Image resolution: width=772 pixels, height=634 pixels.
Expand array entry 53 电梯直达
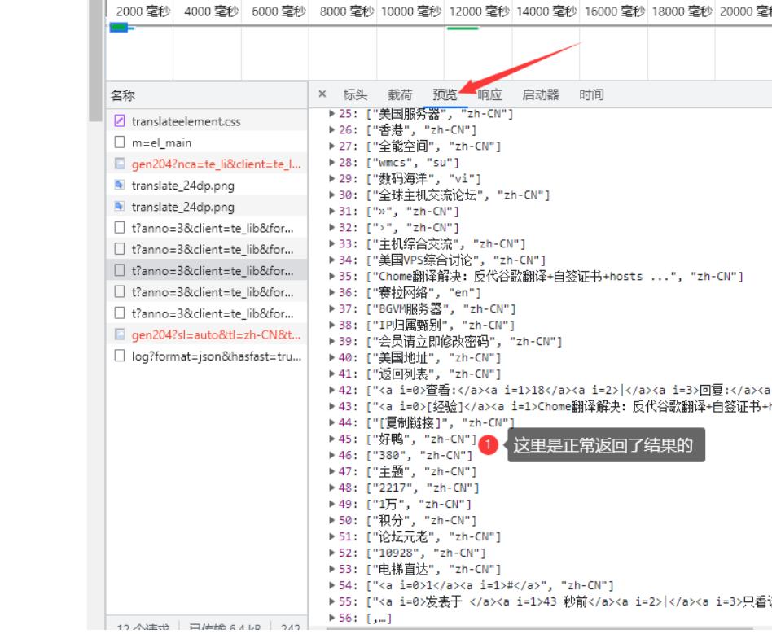331,569
